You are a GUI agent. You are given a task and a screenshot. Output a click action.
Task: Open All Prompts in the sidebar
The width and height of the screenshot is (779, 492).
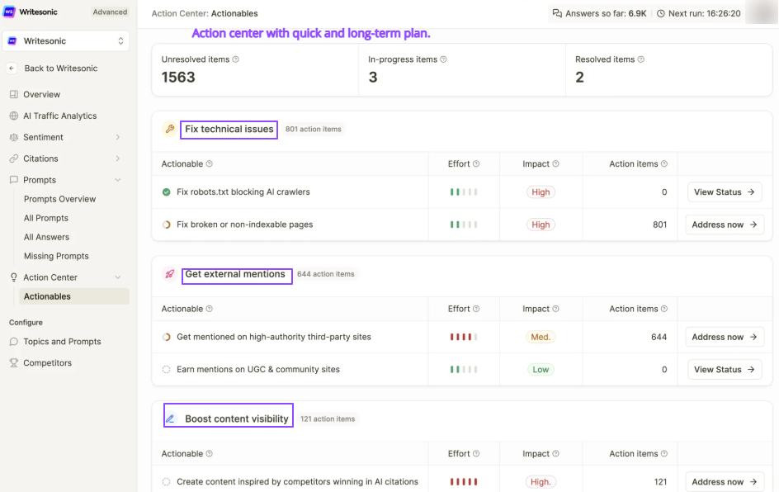click(46, 218)
